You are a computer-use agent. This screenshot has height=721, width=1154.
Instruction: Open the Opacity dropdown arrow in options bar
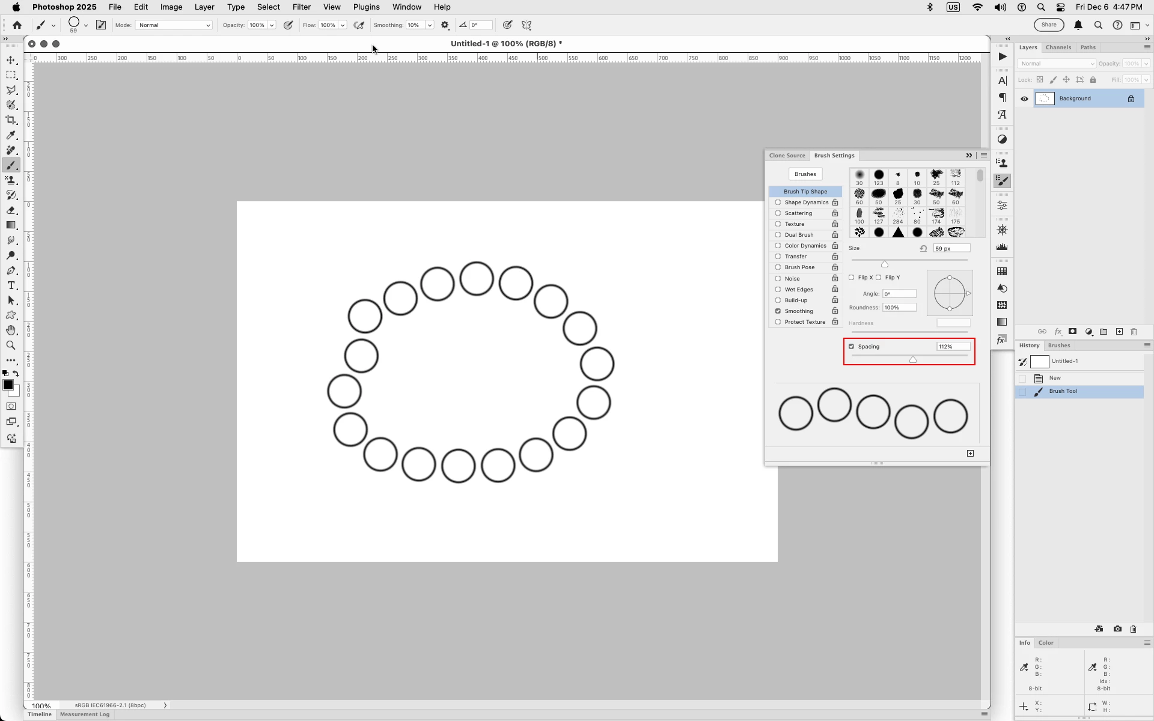point(272,25)
